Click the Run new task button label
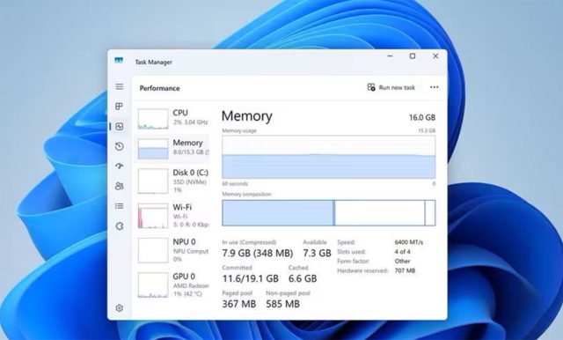The height and width of the screenshot is (340, 563). 397,87
